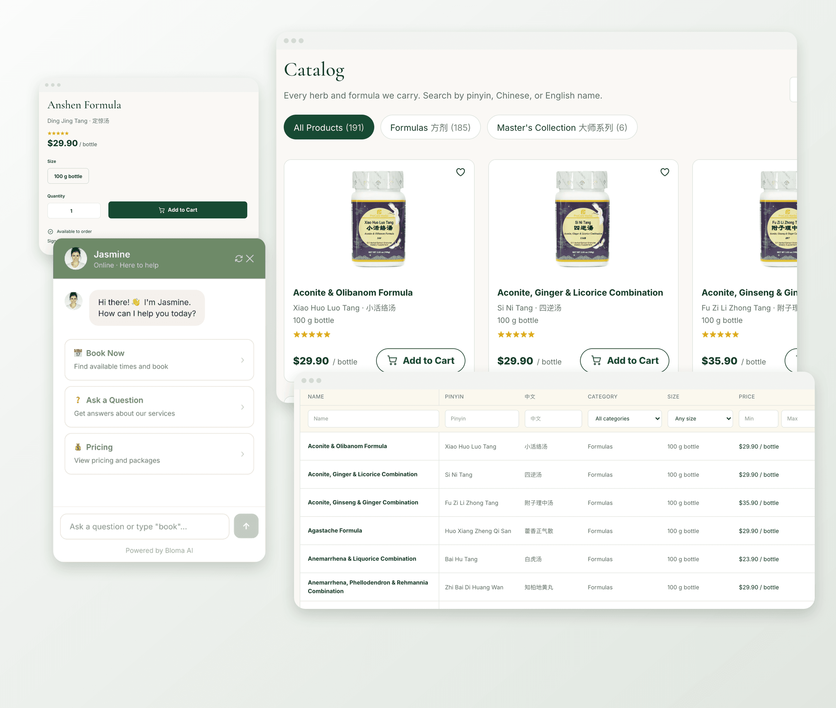Image resolution: width=836 pixels, height=708 pixels.
Task: Click the Max price filter field
Action: tap(797, 419)
